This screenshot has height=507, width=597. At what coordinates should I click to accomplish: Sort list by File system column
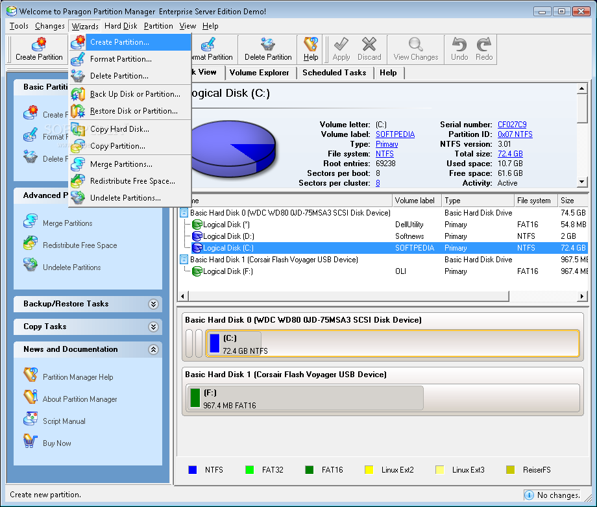[535, 201]
